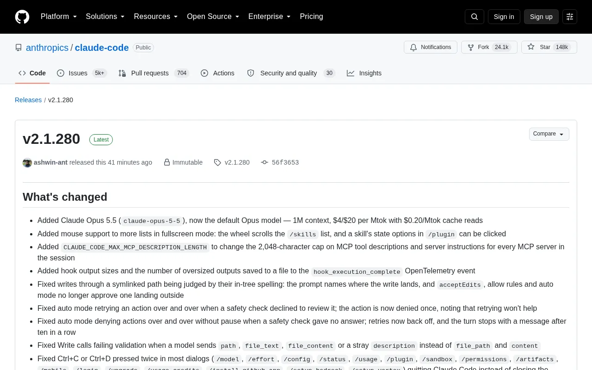
Task: Click the v2.1.280 release title
Action: 51,139
